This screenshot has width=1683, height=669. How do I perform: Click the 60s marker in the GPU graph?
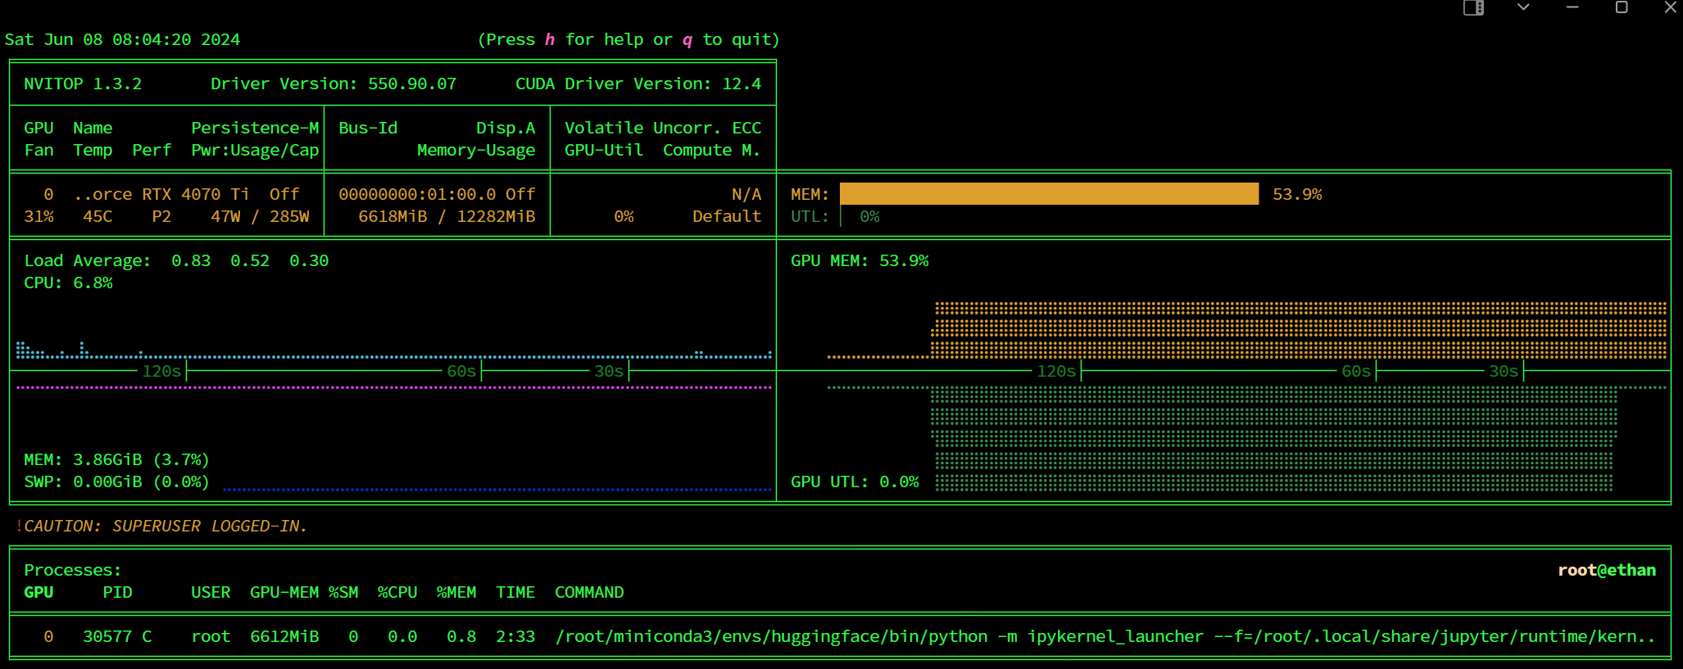[1356, 371]
